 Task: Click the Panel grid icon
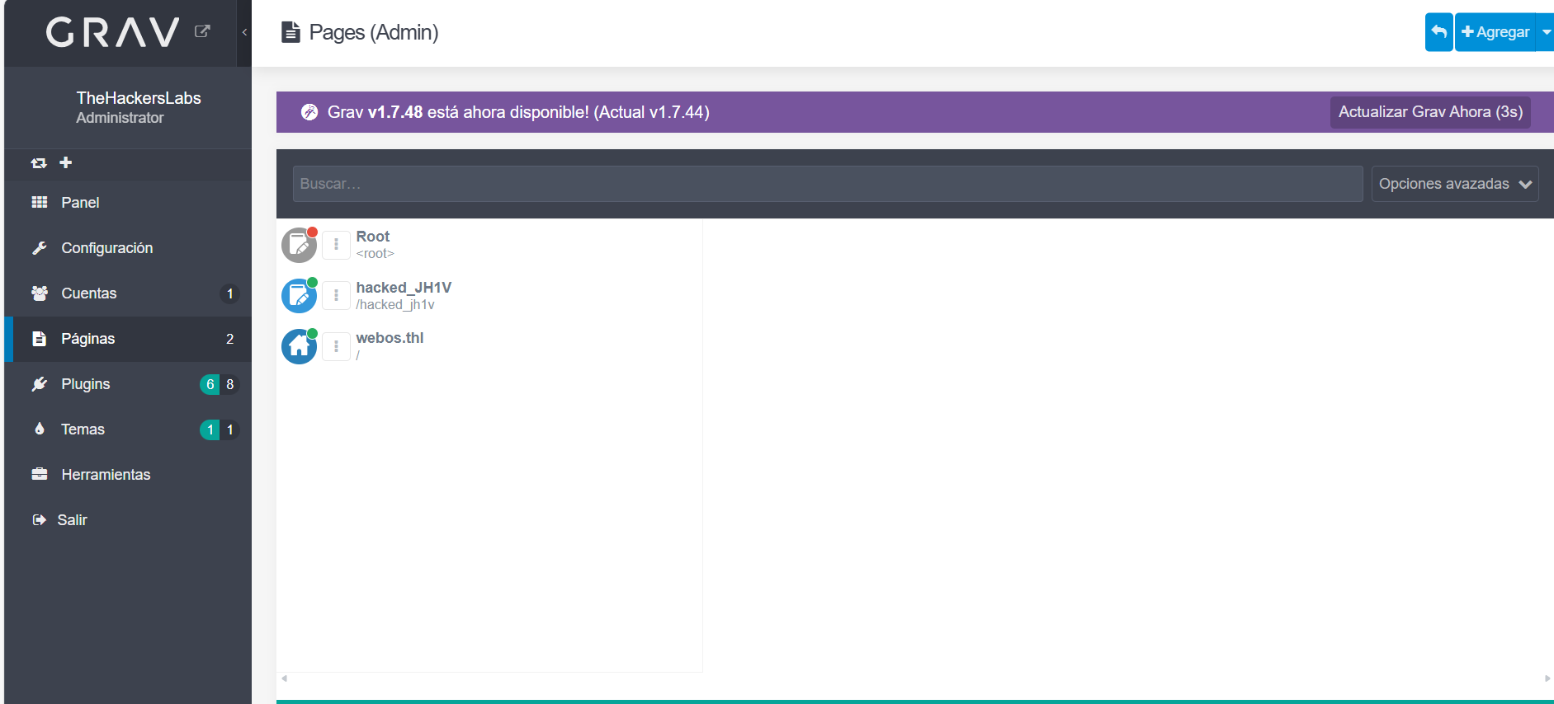click(39, 202)
